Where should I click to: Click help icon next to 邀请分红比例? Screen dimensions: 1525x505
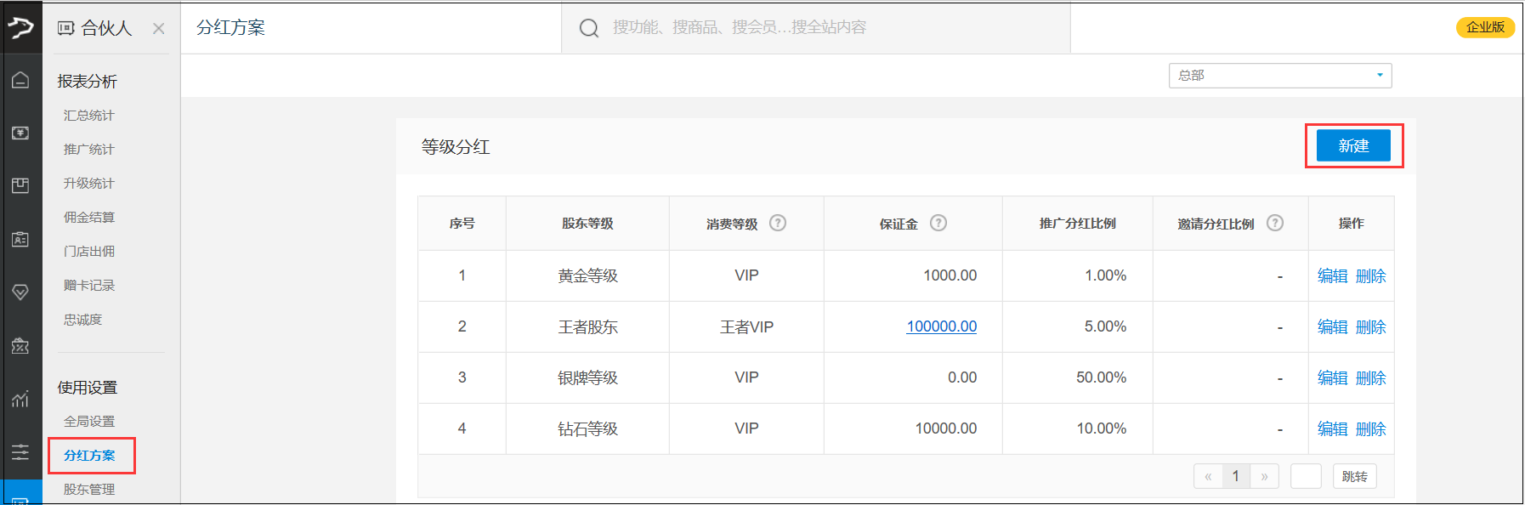1274,223
